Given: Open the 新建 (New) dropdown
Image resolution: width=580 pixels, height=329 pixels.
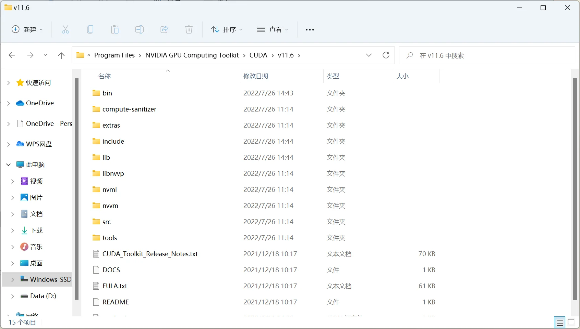Looking at the screenshot, I should (27, 30).
